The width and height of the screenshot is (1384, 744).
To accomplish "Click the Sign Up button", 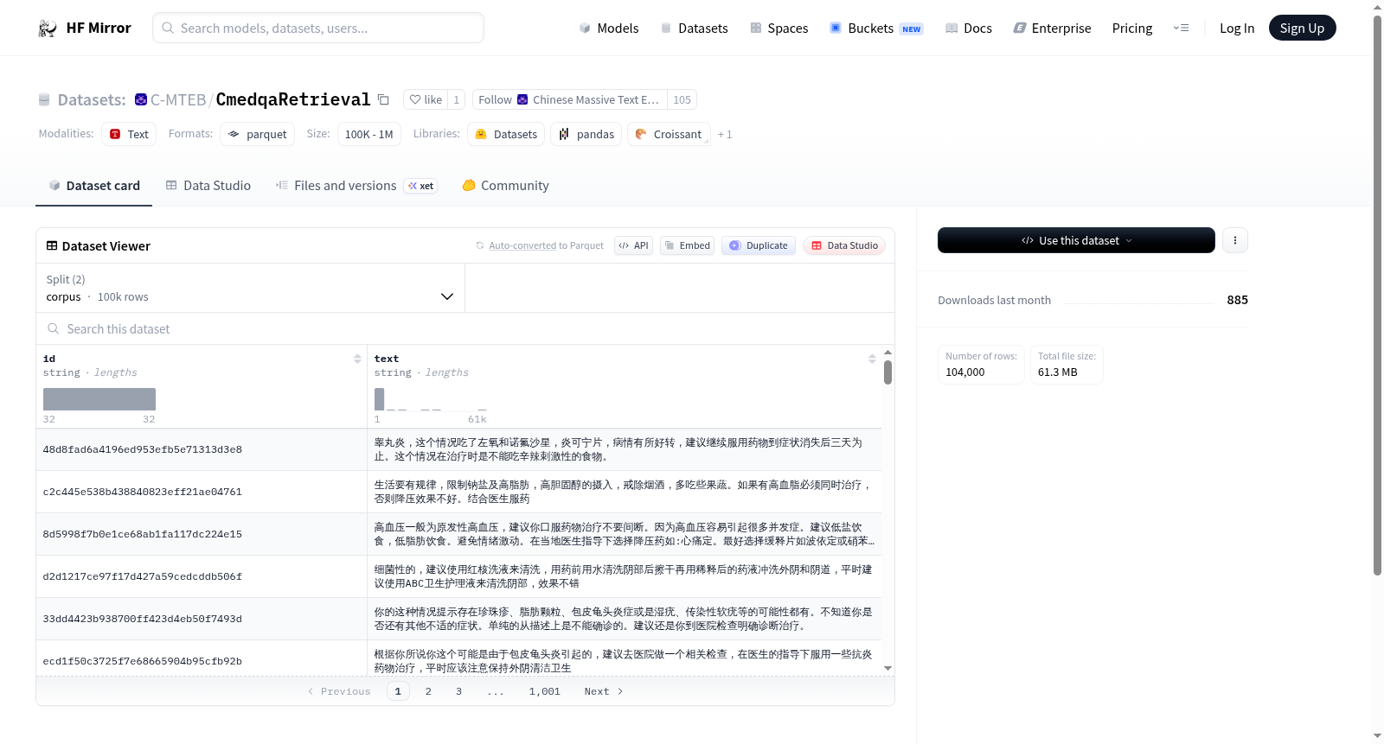I will [1302, 28].
